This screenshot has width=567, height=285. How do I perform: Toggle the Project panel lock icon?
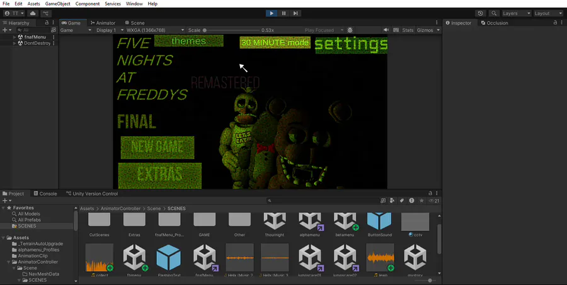[x=430, y=194]
